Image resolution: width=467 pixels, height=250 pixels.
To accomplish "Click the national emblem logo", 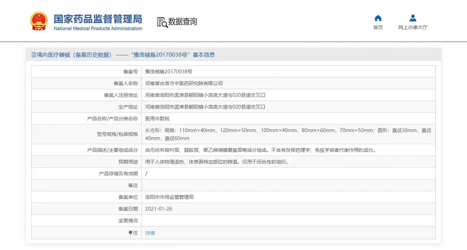I will click(x=39, y=21).
